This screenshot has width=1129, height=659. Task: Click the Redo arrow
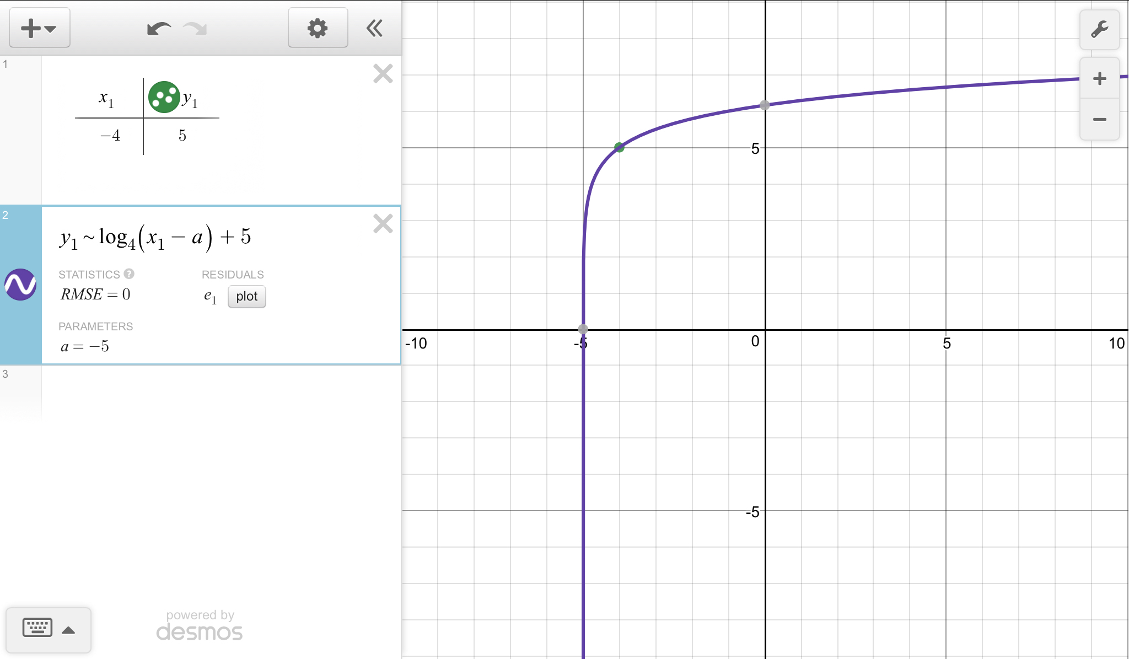[195, 28]
